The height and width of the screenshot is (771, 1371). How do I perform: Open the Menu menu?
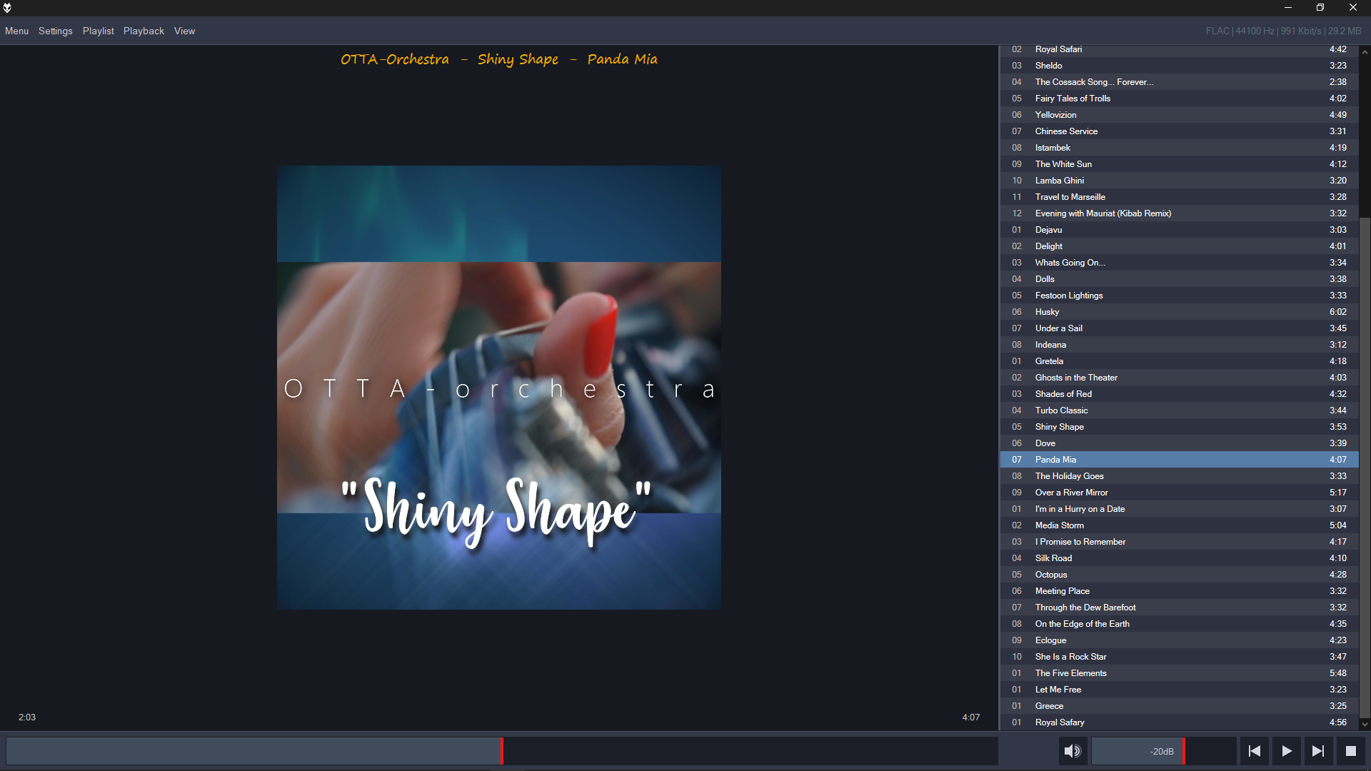tap(16, 31)
